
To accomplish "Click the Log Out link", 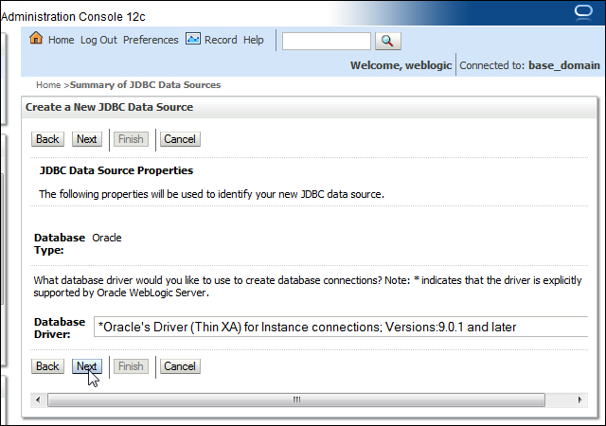I will pyautogui.click(x=98, y=40).
